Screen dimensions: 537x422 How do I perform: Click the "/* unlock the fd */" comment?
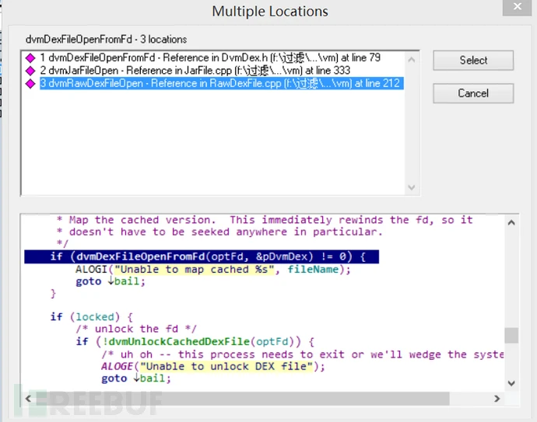tap(136, 329)
